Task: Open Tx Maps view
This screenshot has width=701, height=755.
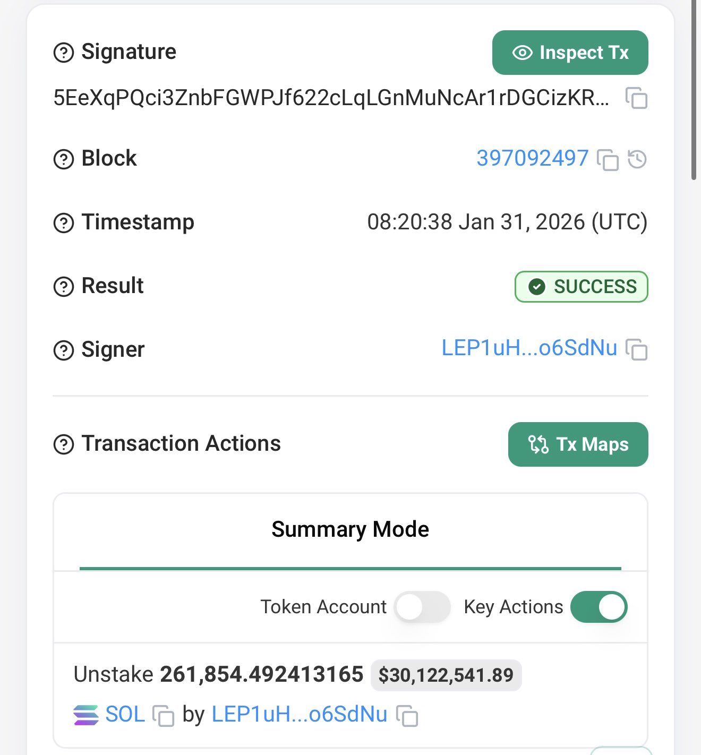Action: pyautogui.click(x=578, y=444)
